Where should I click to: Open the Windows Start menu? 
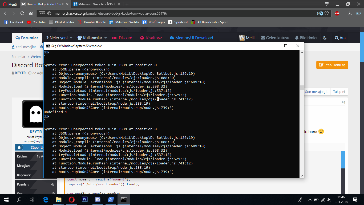(x=6, y=199)
